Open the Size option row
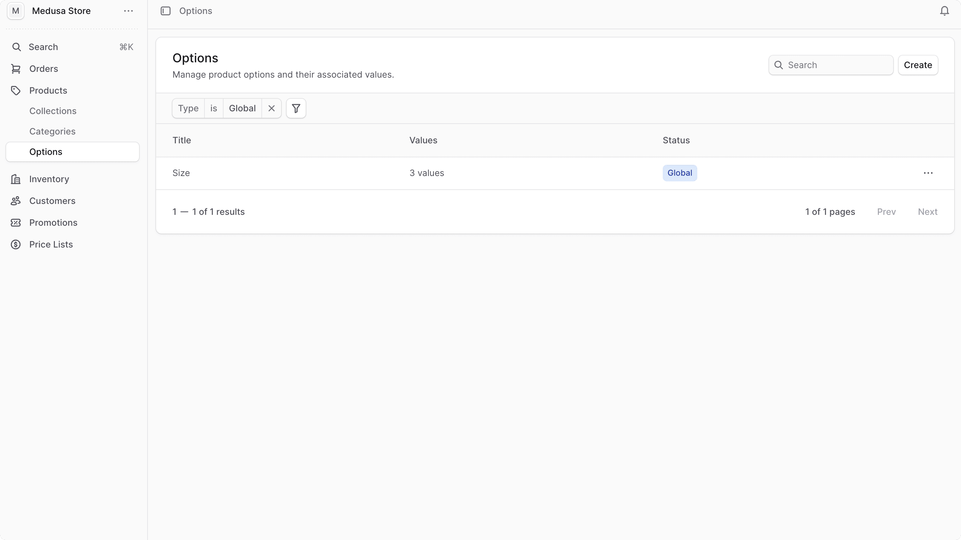The height and width of the screenshot is (540, 961). pos(555,173)
